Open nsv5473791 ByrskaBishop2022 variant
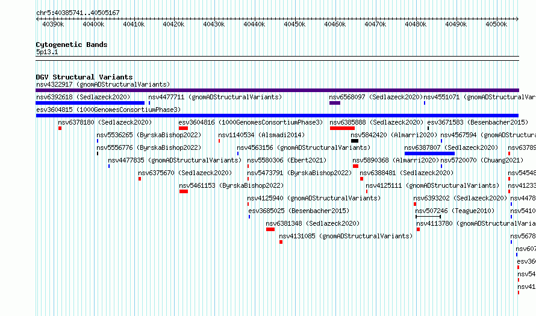Screen dimensions: 536x316 click(299, 173)
